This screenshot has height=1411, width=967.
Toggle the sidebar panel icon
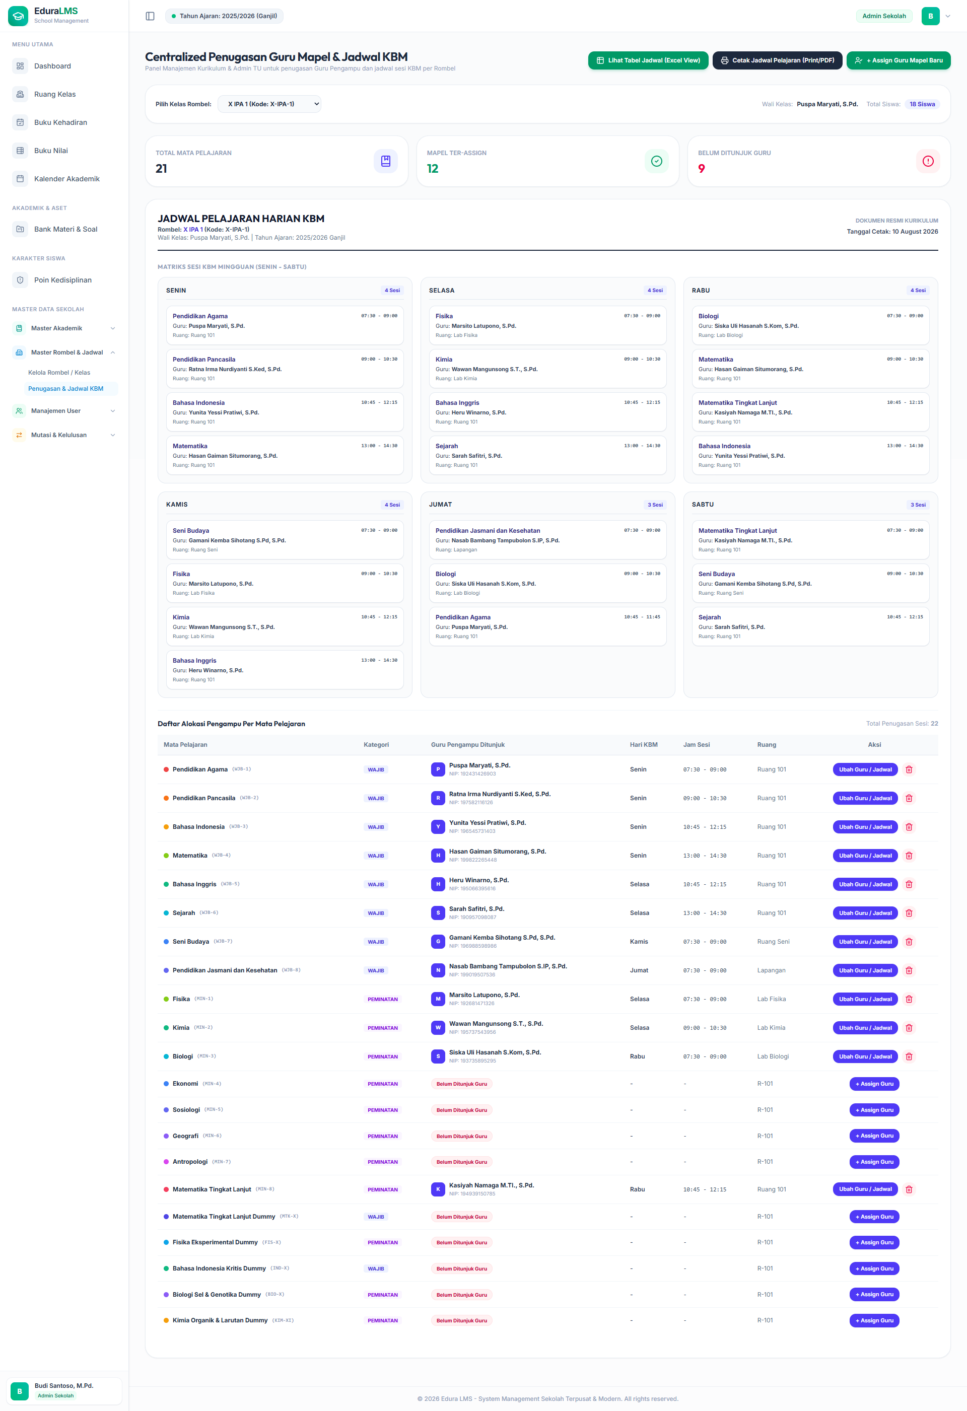(x=150, y=16)
